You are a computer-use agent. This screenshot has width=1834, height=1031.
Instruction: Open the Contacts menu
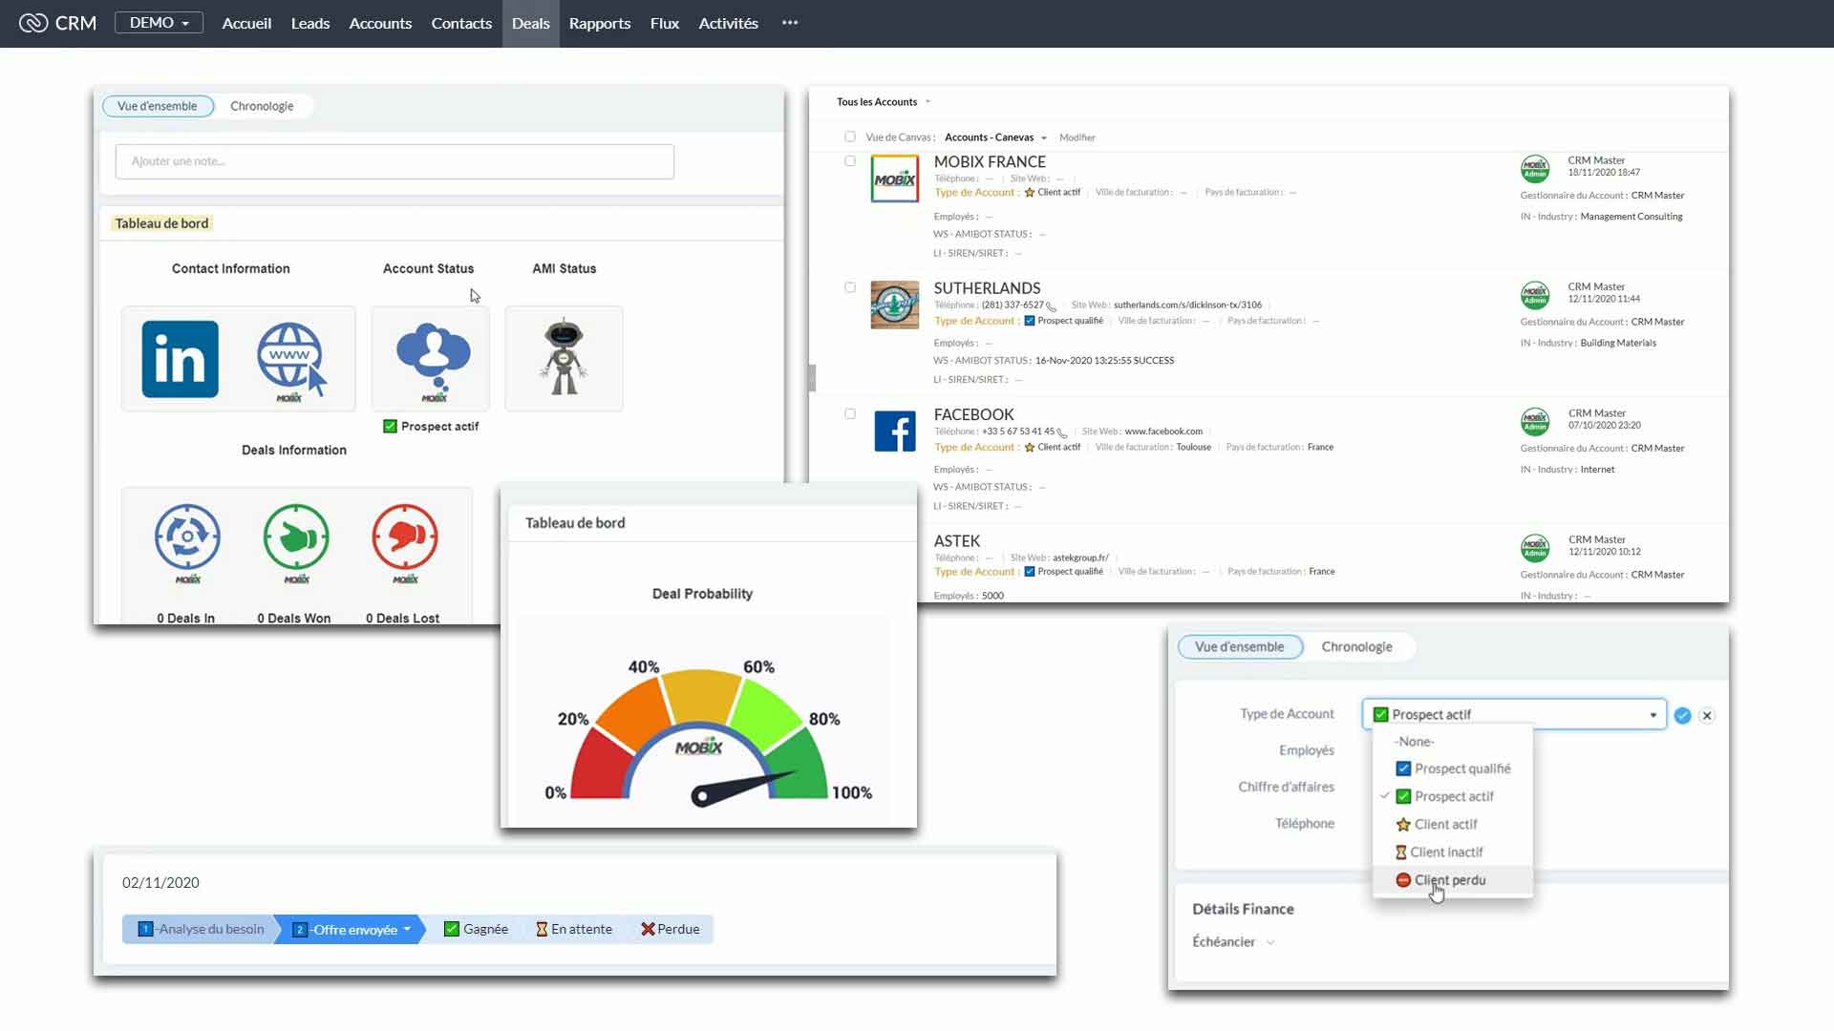tap(461, 23)
